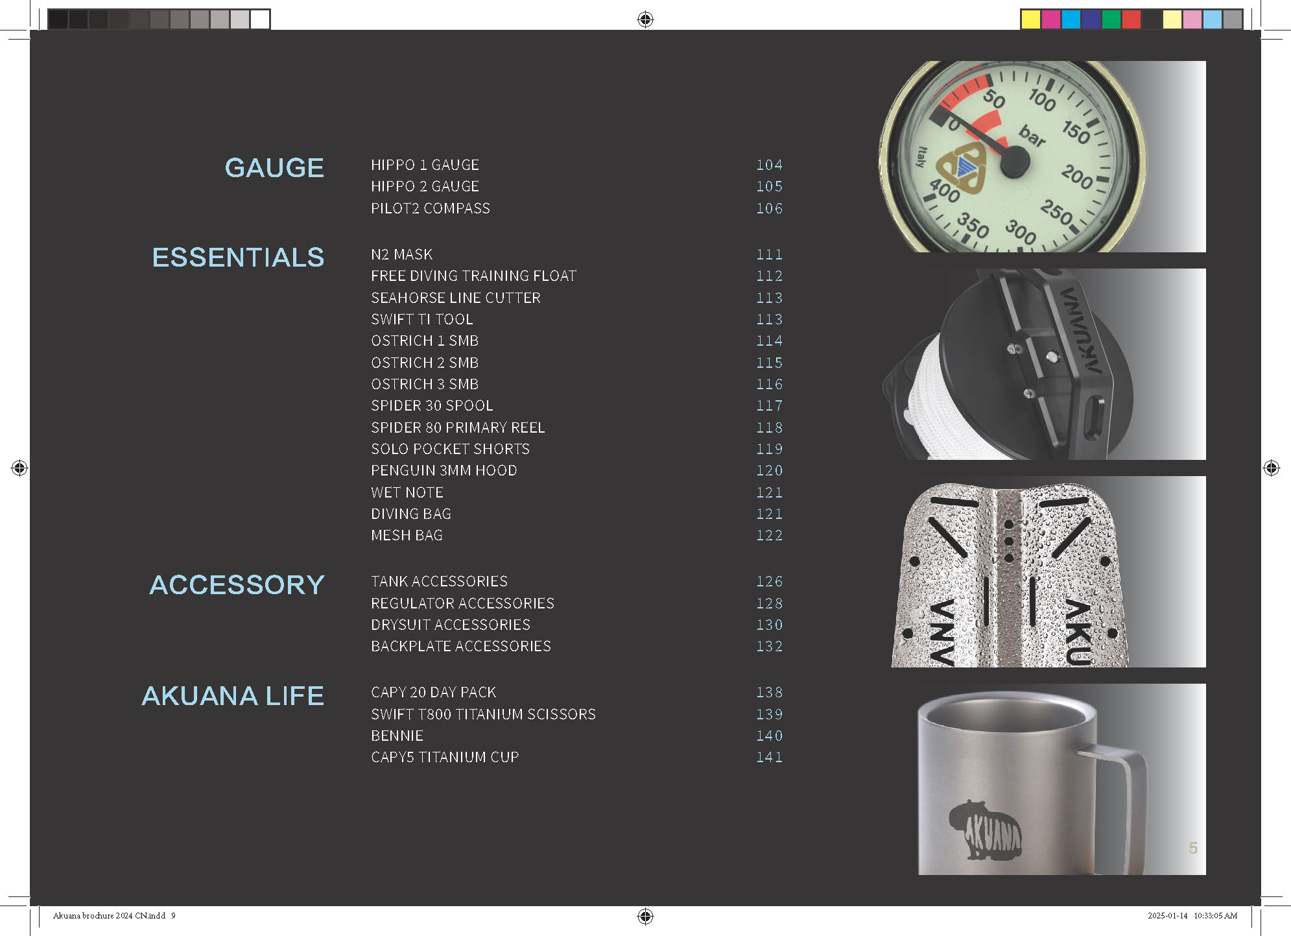Click the left side registration mark
Viewport: 1291px width, 936px height.
19,468
